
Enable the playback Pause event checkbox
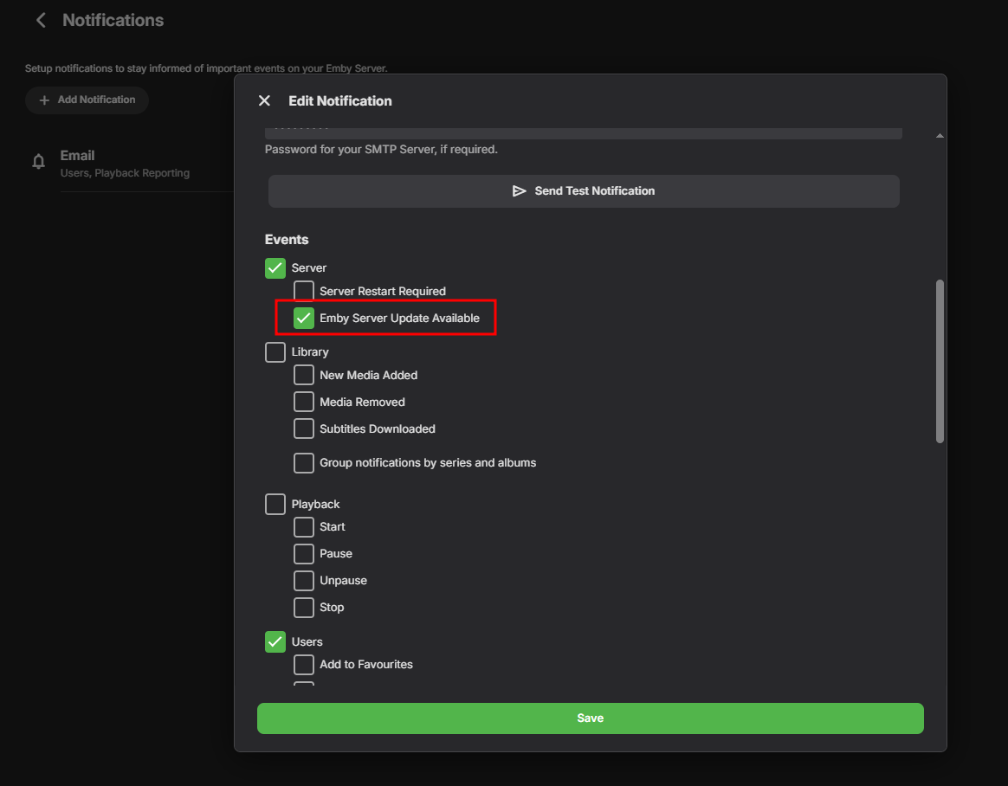pyautogui.click(x=304, y=554)
